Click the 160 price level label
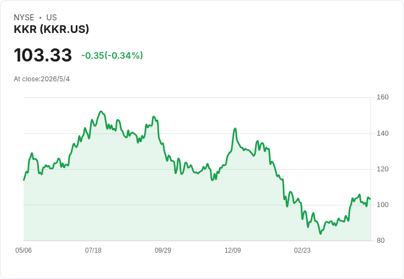This screenshot has width=404, height=279. coord(383,97)
